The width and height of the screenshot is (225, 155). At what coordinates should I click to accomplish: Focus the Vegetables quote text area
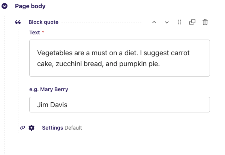(x=120, y=58)
